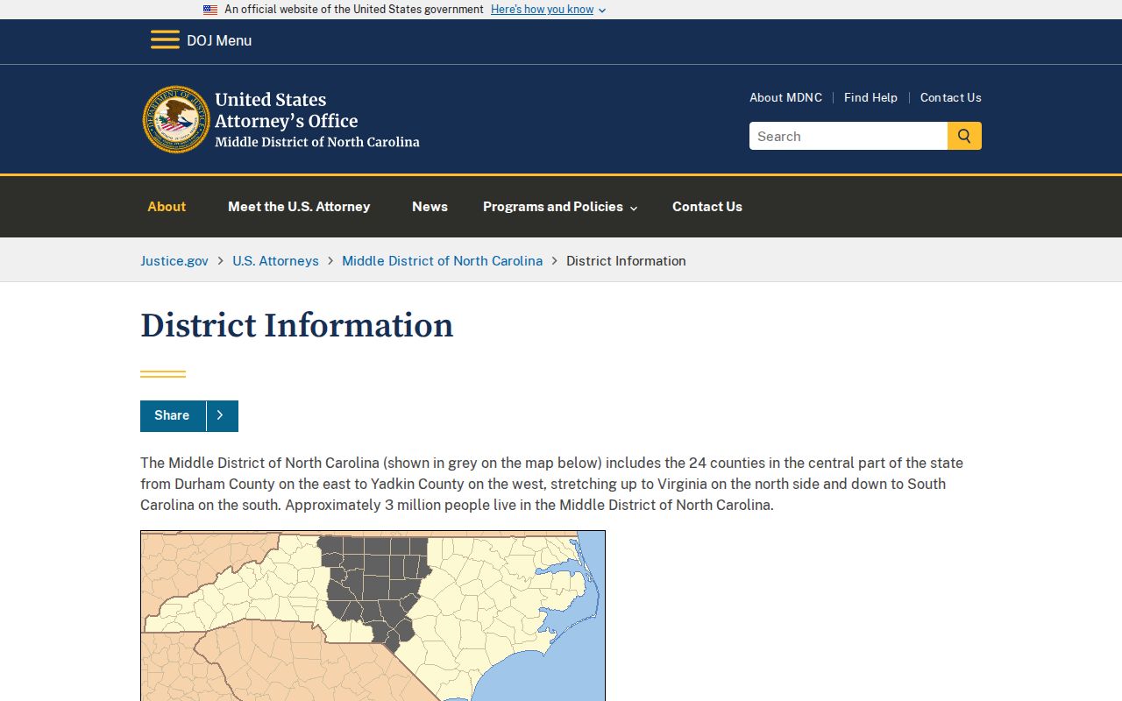Expand "Here's how you know" disclosure
Viewport: 1122px width, 701px height.
coord(548,10)
